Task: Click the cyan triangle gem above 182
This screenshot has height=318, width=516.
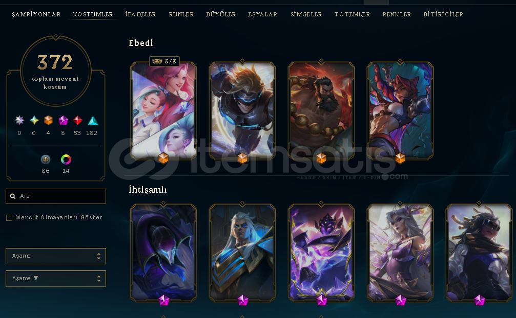Action: coord(93,121)
